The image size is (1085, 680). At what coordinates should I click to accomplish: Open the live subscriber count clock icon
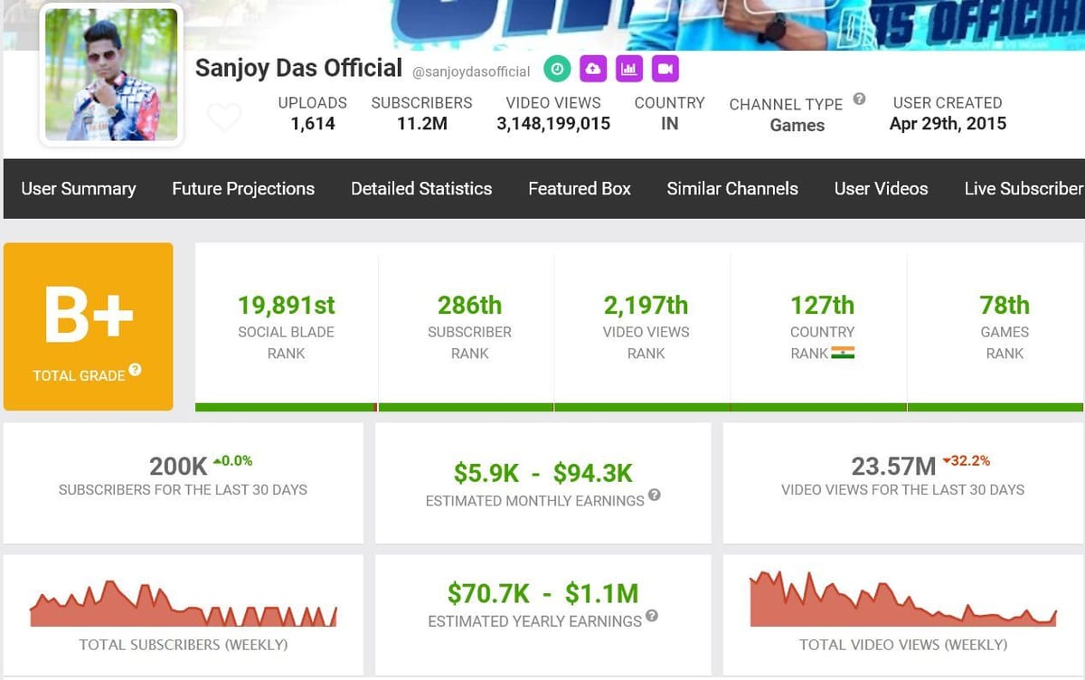click(x=556, y=69)
